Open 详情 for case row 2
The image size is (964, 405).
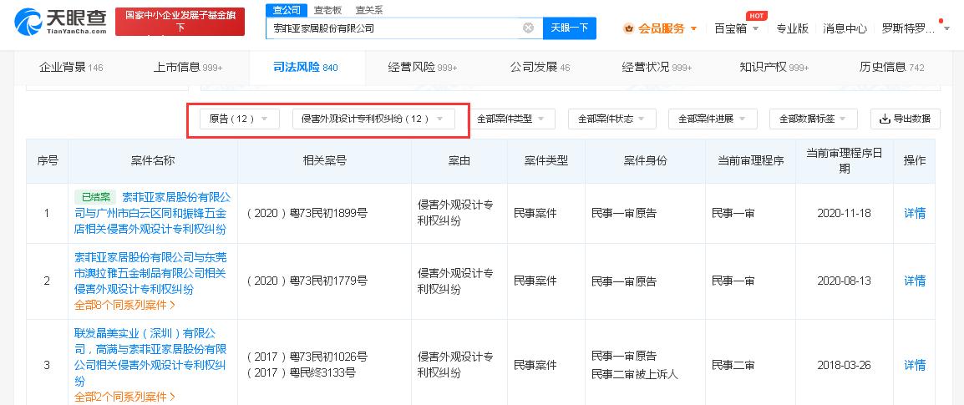point(914,281)
